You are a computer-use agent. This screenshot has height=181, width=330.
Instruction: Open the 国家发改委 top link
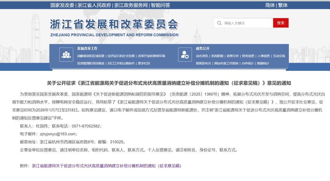62,5
